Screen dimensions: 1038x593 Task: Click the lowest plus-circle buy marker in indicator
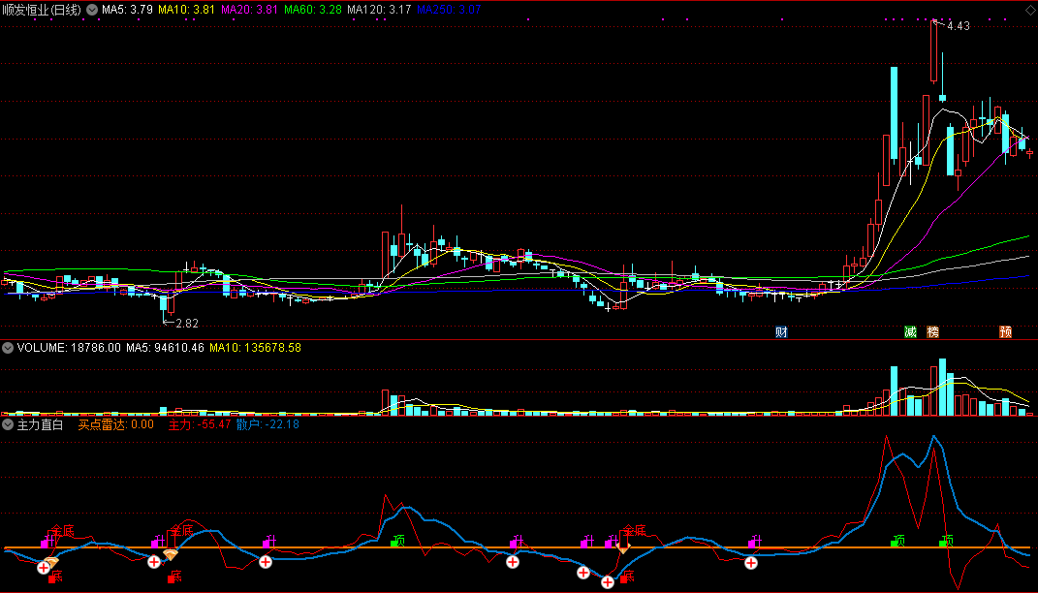point(607,582)
